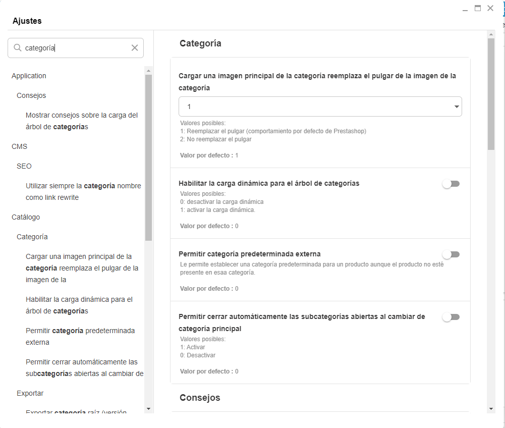Maximize the Ajustes window
Screen dimensions: 505x428
click(477, 8)
